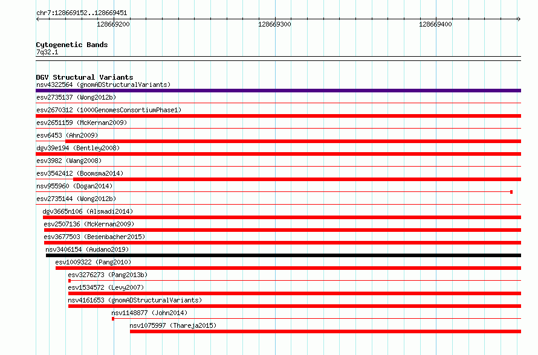Select variant esv3542412 (Boomsma2014) label
Image resolution: width=538 pixels, height=355 pixels.
click(80, 173)
